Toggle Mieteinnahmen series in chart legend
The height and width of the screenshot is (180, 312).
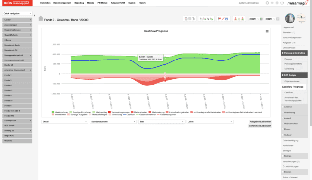click(x=60, y=112)
